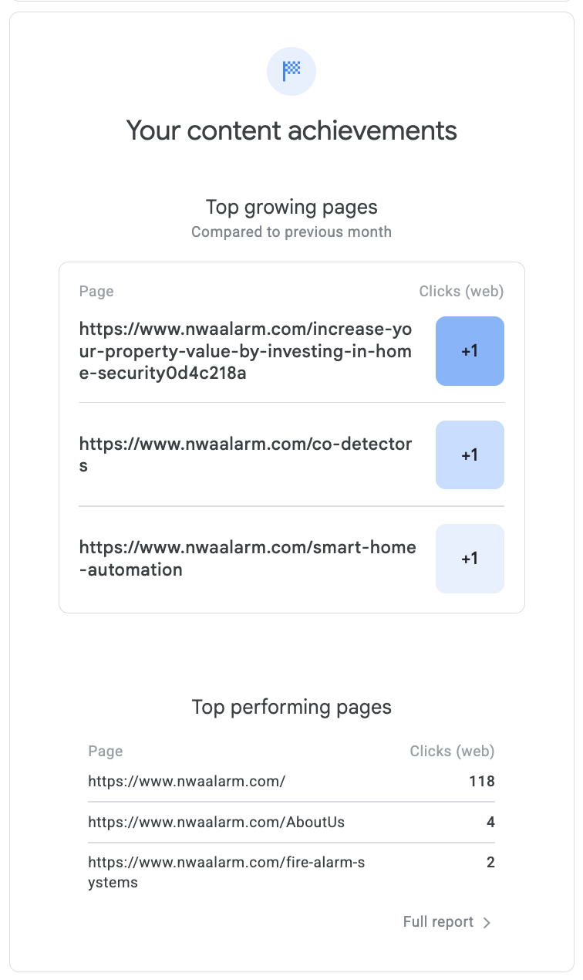Click the 4 clicks value for AboutUs
The width and height of the screenshot is (583, 980).
[x=490, y=822]
